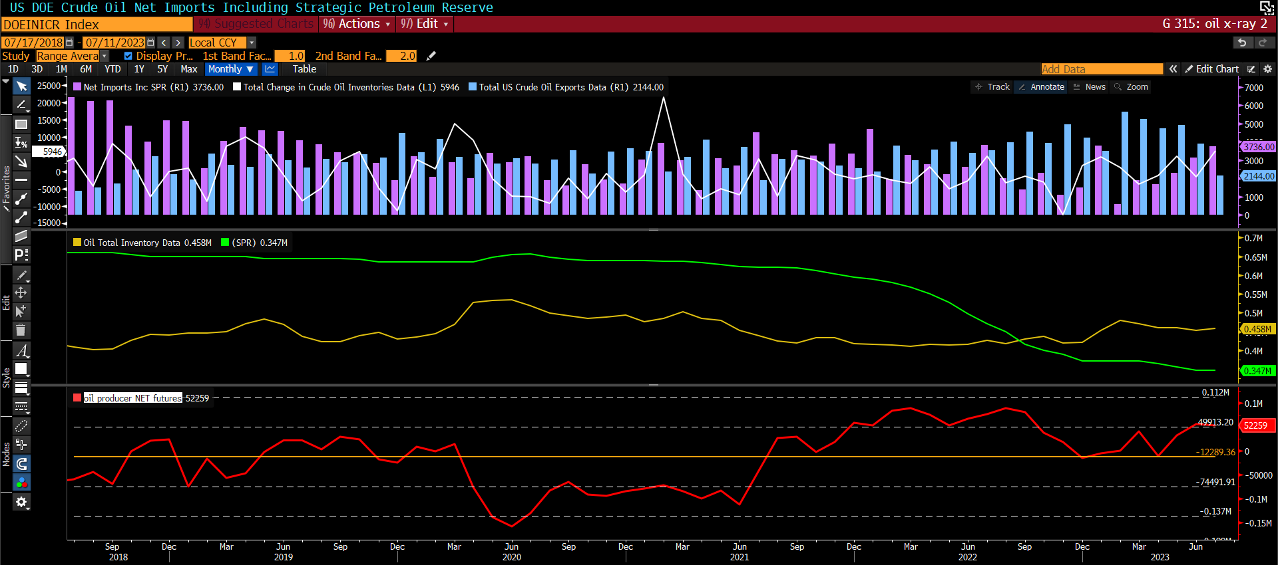
Task: Select the 5Y time range
Action: click(x=162, y=69)
